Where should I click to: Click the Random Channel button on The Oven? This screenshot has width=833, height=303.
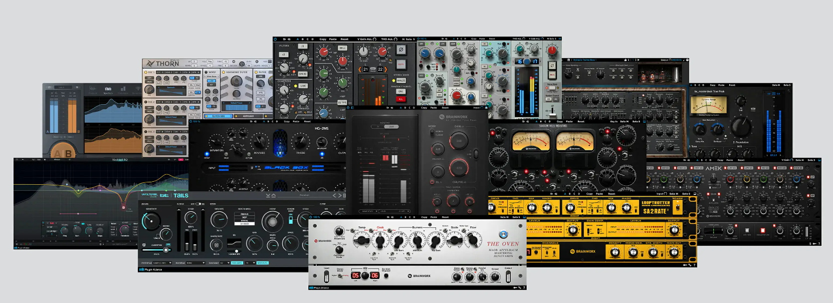point(386,275)
